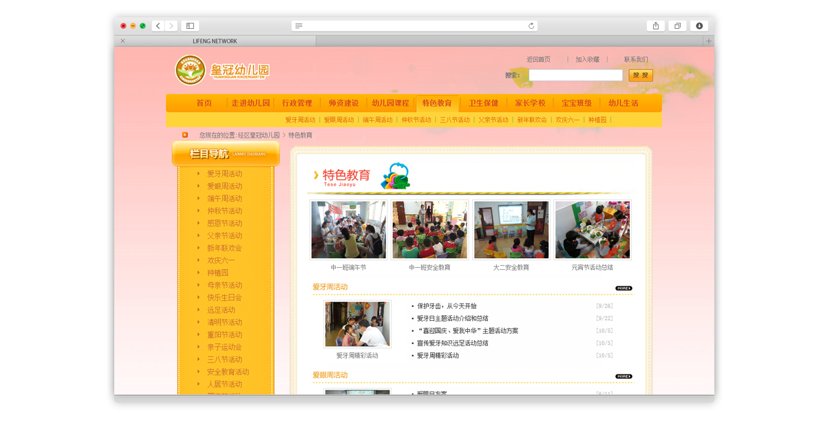Viewport: 819px width, 424px height.
Task: Open 仲秋节活动 in the sidebar list
Action: click(224, 211)
